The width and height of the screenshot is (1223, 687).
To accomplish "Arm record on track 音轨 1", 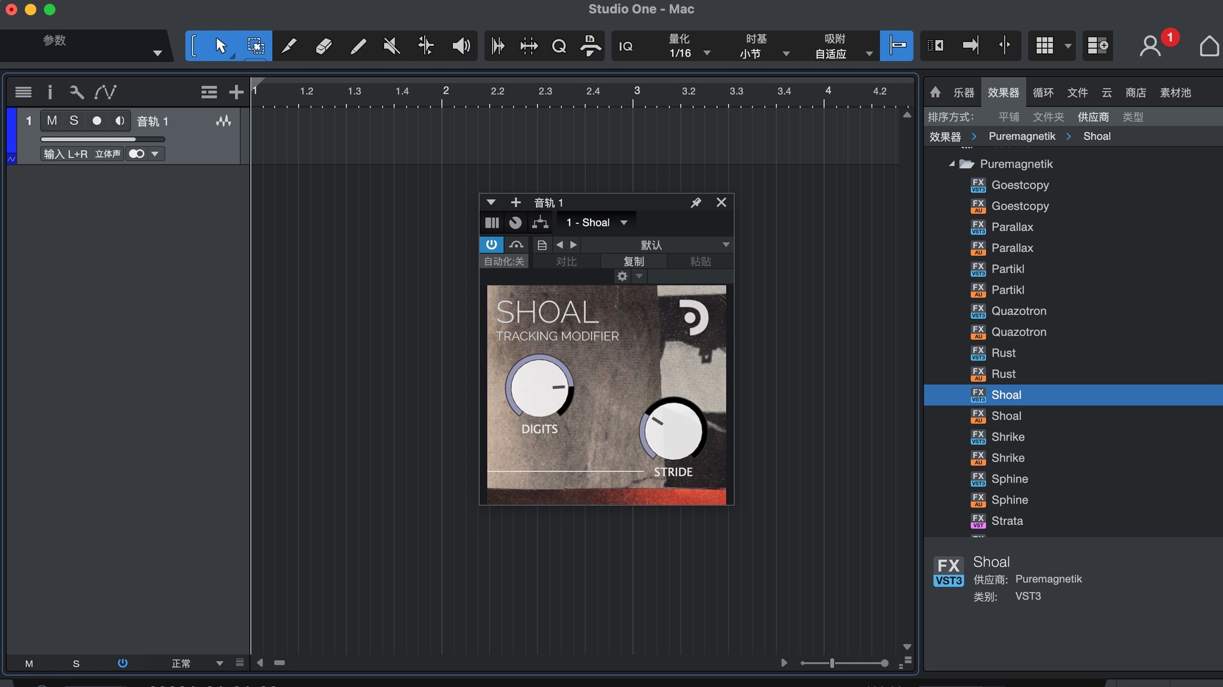I will coord(97,121).
